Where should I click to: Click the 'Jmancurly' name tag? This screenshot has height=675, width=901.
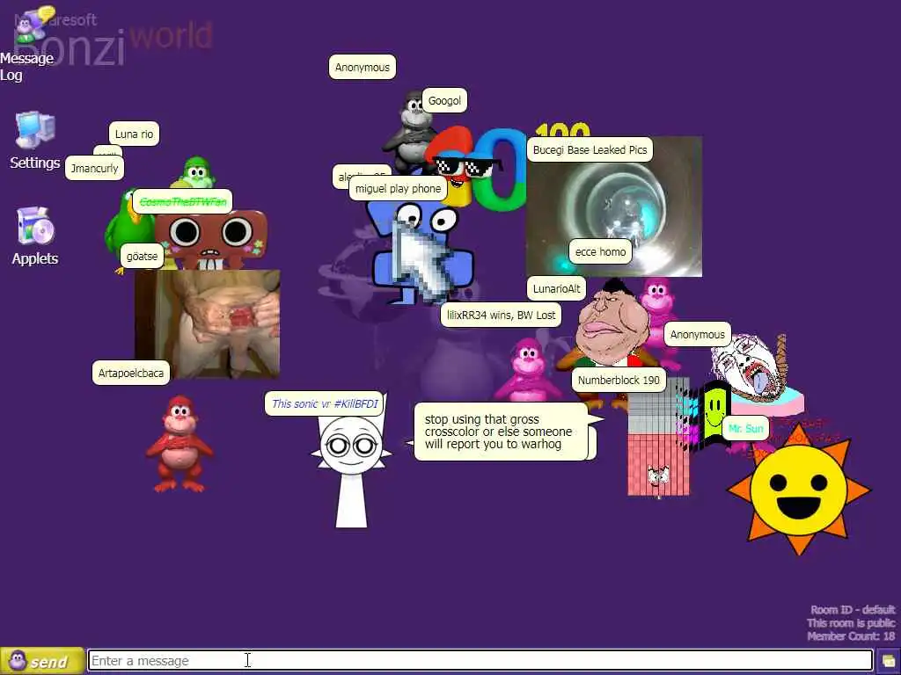click(x=94, y=168)
